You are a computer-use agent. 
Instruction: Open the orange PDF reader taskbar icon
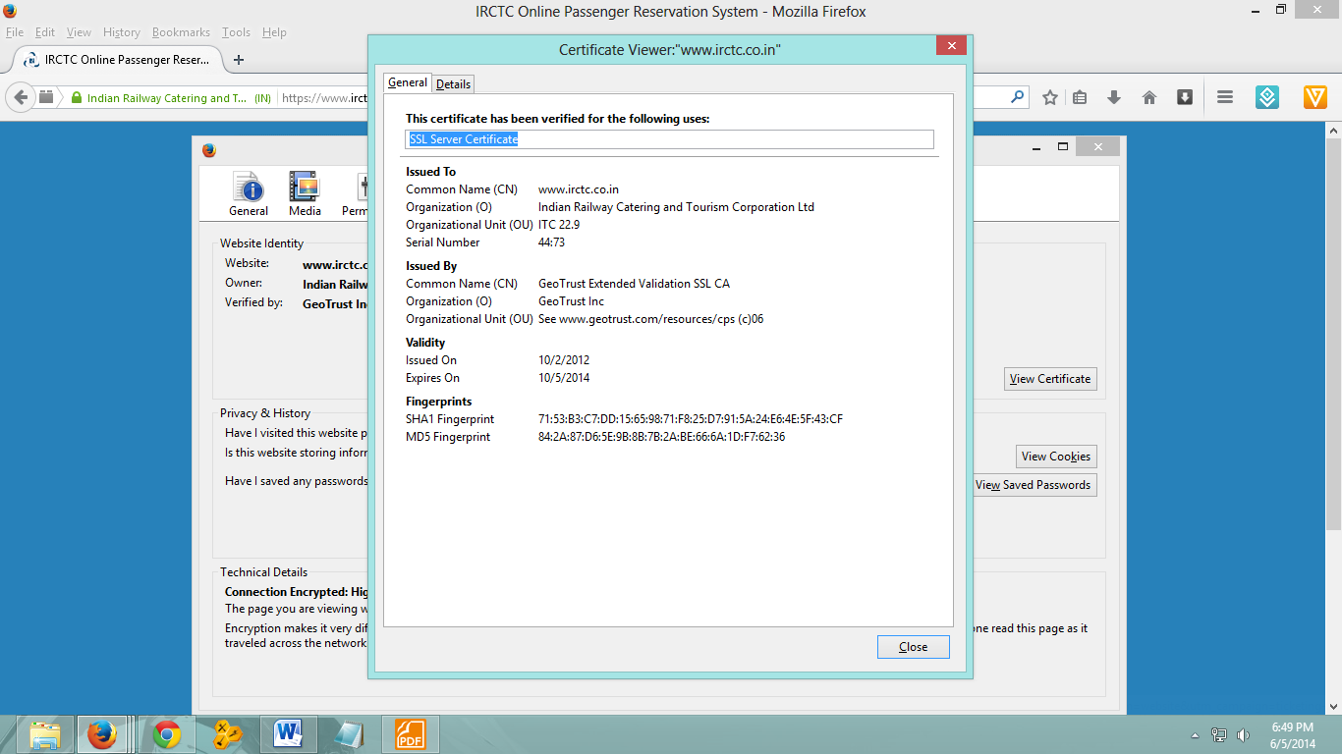(x=411, y=734)
